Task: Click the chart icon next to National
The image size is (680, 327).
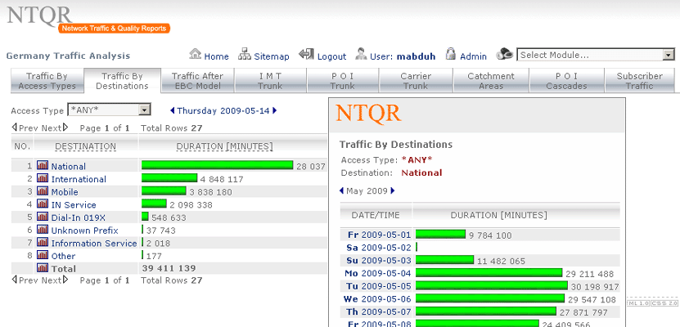Action: 43,165
